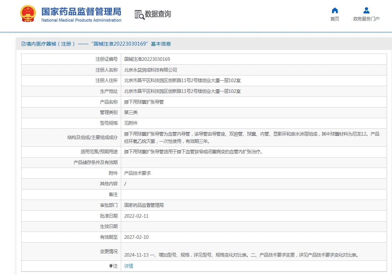392x275 pixels.
Task: Click the 适用范围/预期用途 value text
Action: pos(193,152)
